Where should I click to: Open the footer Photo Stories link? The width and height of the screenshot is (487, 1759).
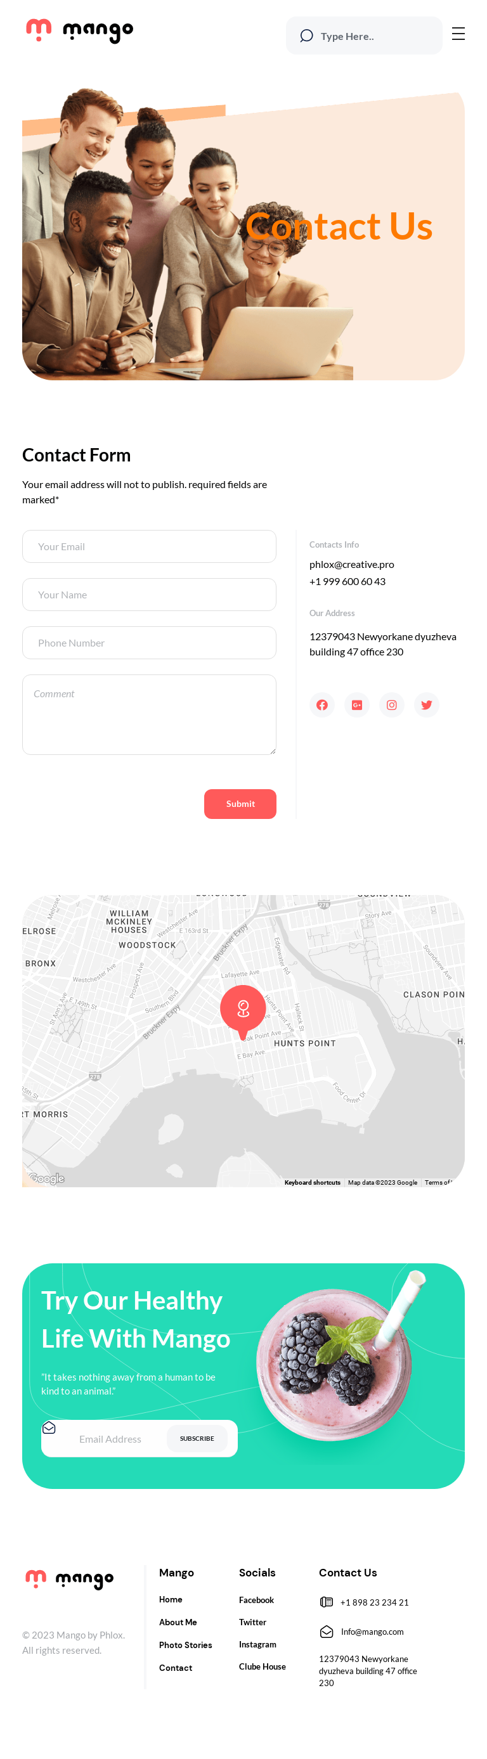click(185, 1645)
